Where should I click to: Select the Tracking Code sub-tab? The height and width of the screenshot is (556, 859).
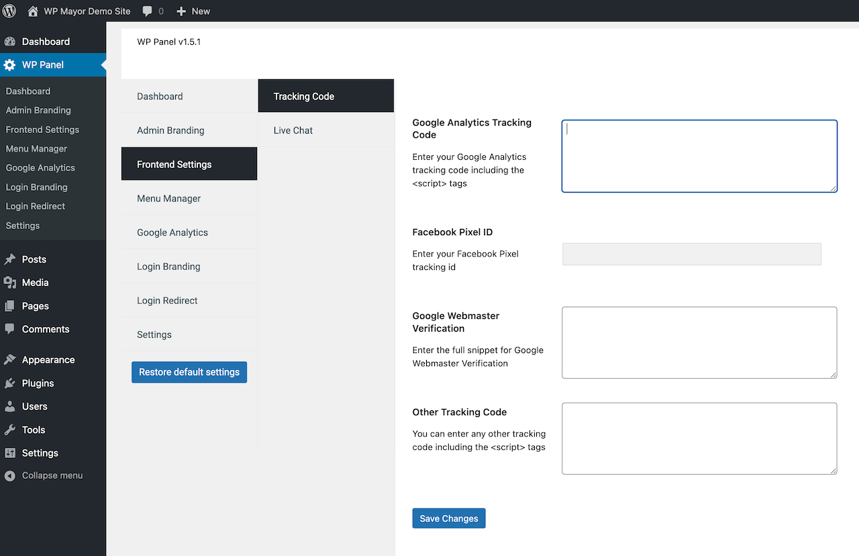326,96
